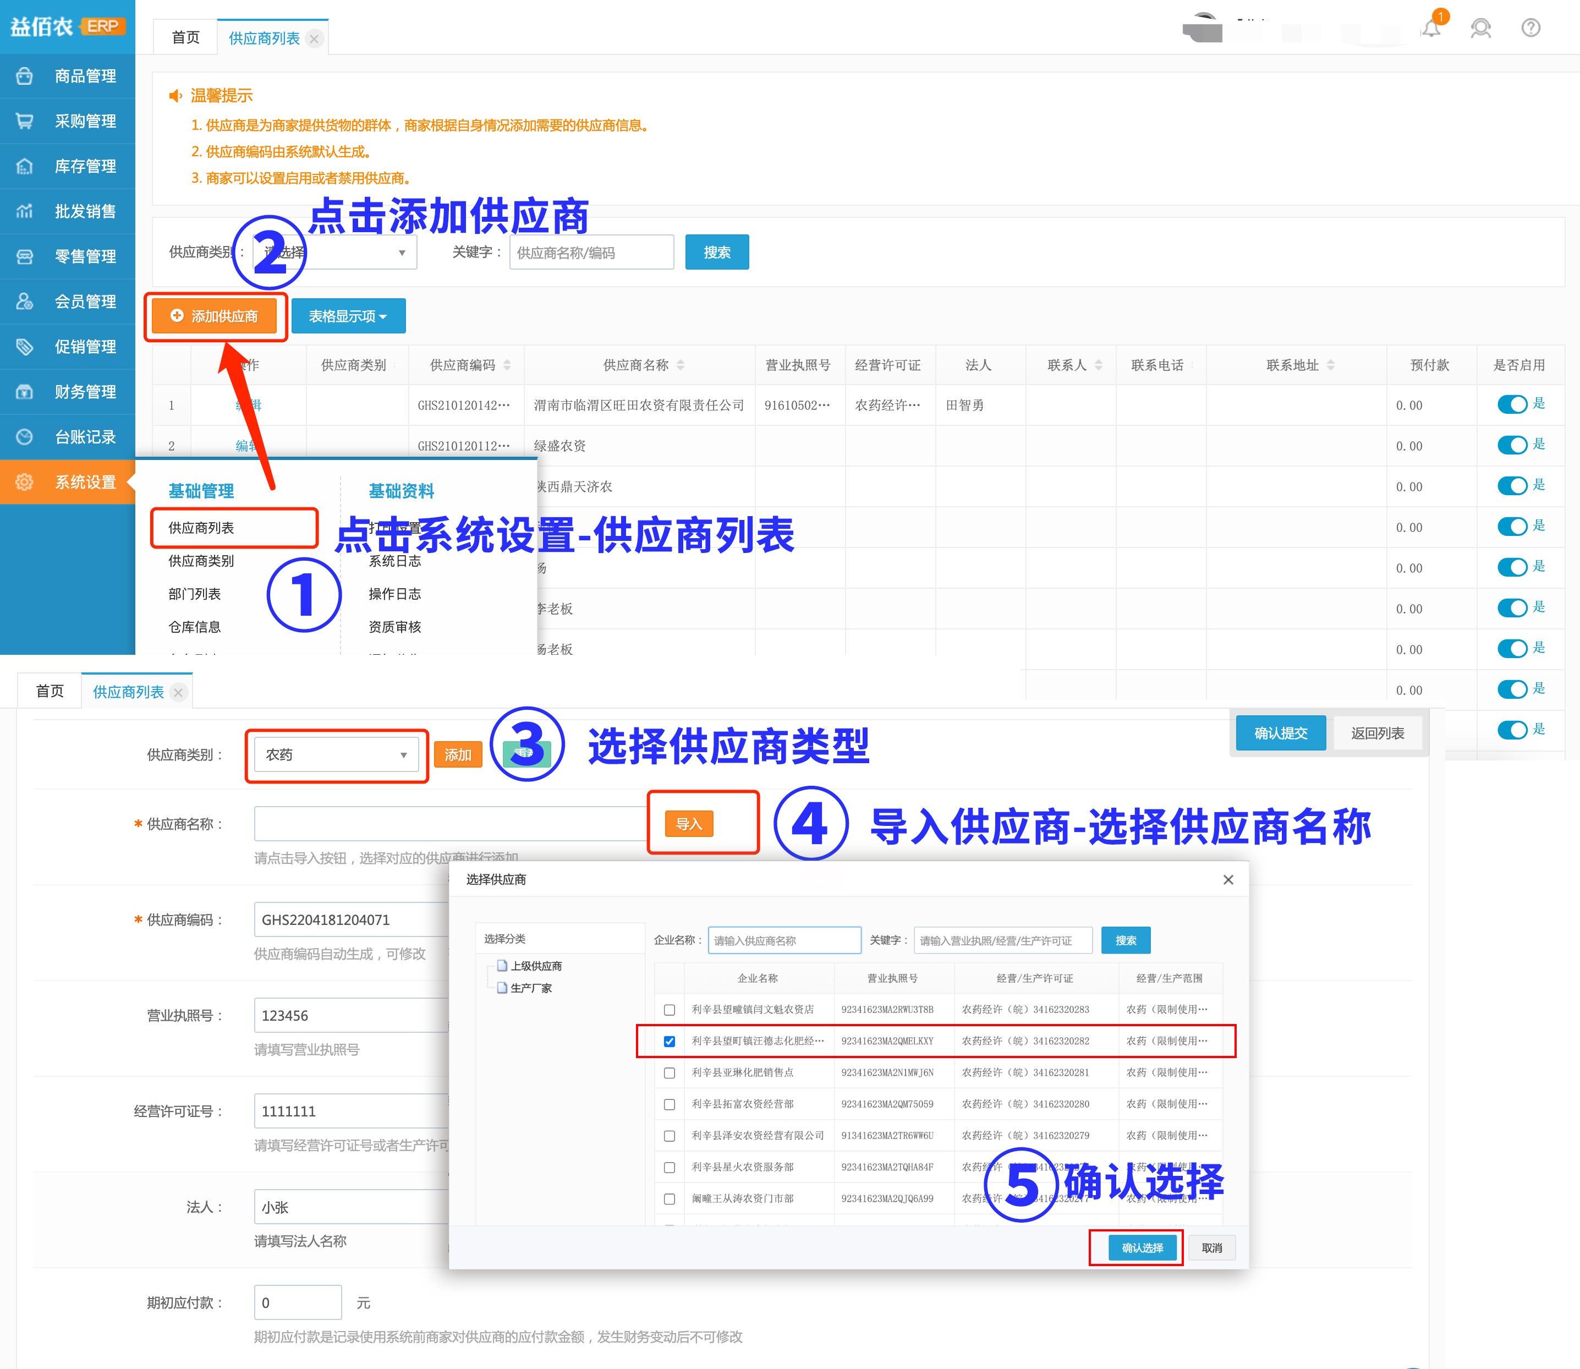Click the notification bell icon

pyautogui.click(x=1431, y=29)
